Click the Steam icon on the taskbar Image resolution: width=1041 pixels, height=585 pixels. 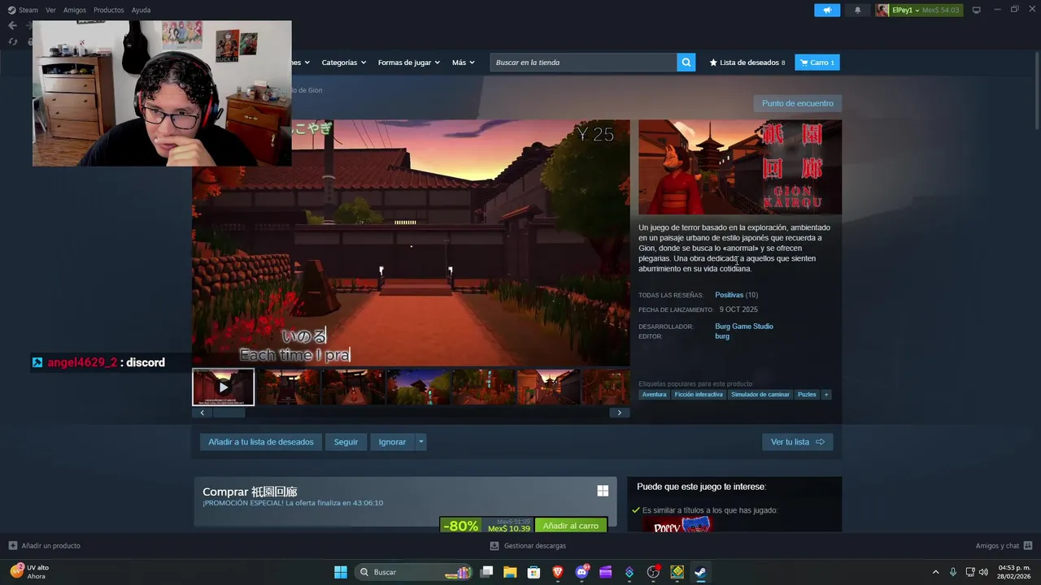point(700,572)
